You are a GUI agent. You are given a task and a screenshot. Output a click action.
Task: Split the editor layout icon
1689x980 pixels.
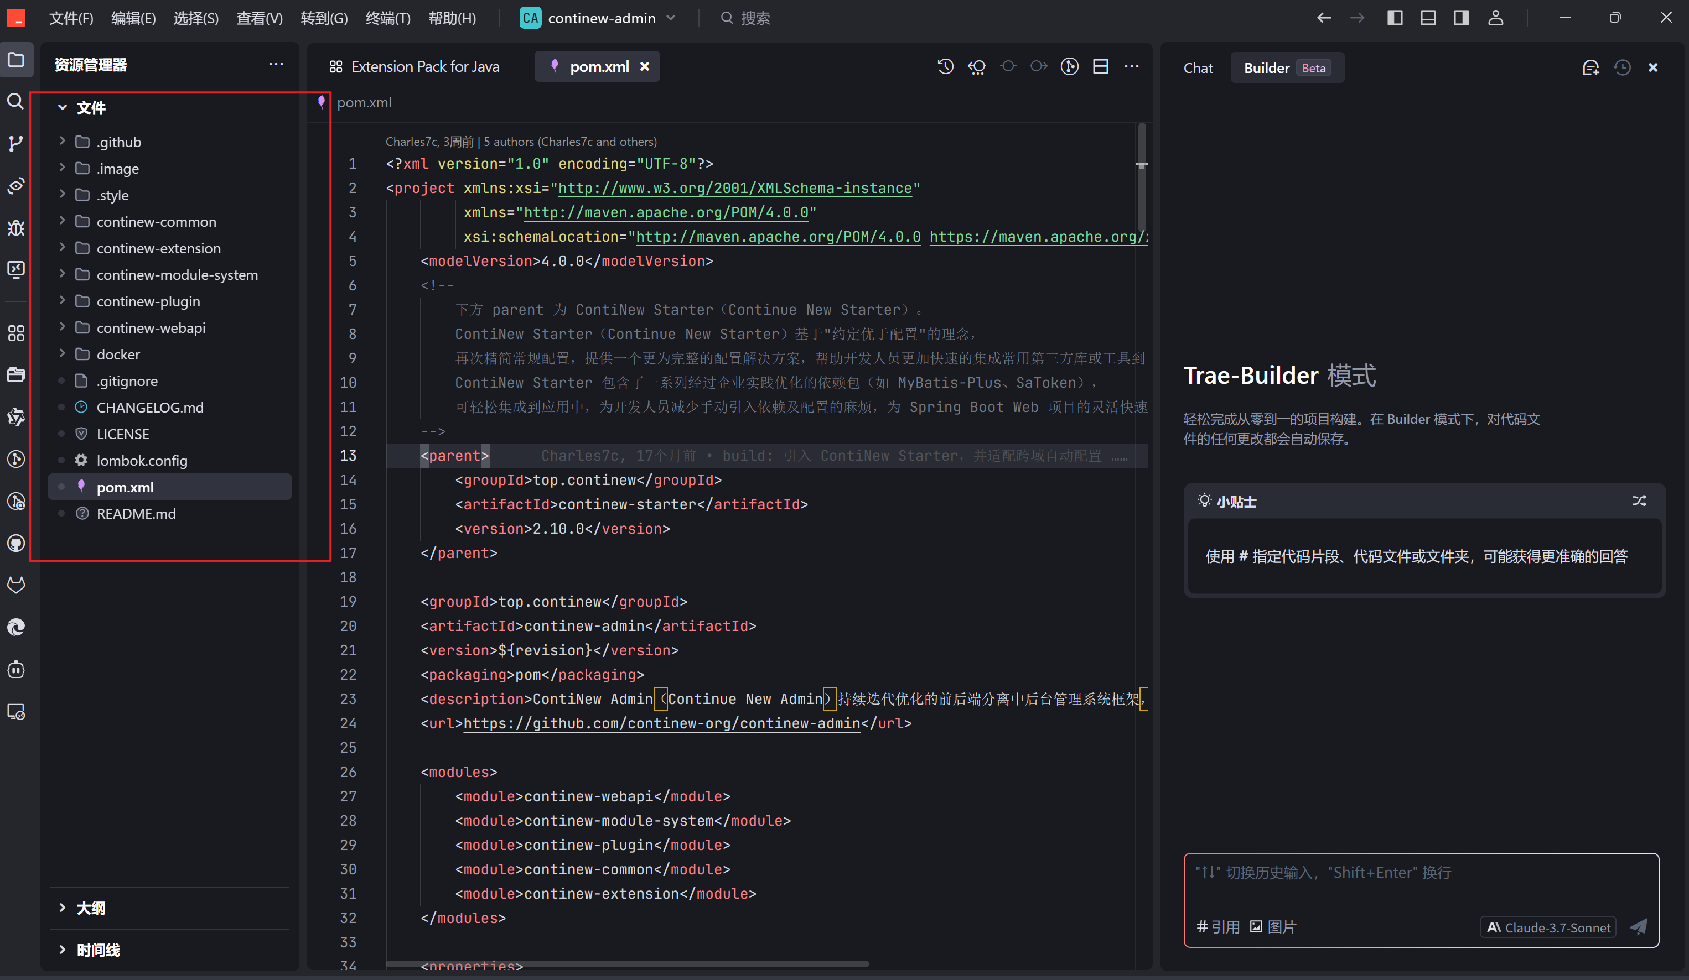1101,66
